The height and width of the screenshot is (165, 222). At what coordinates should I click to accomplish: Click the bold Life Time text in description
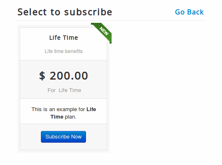(x=73, y=113)
